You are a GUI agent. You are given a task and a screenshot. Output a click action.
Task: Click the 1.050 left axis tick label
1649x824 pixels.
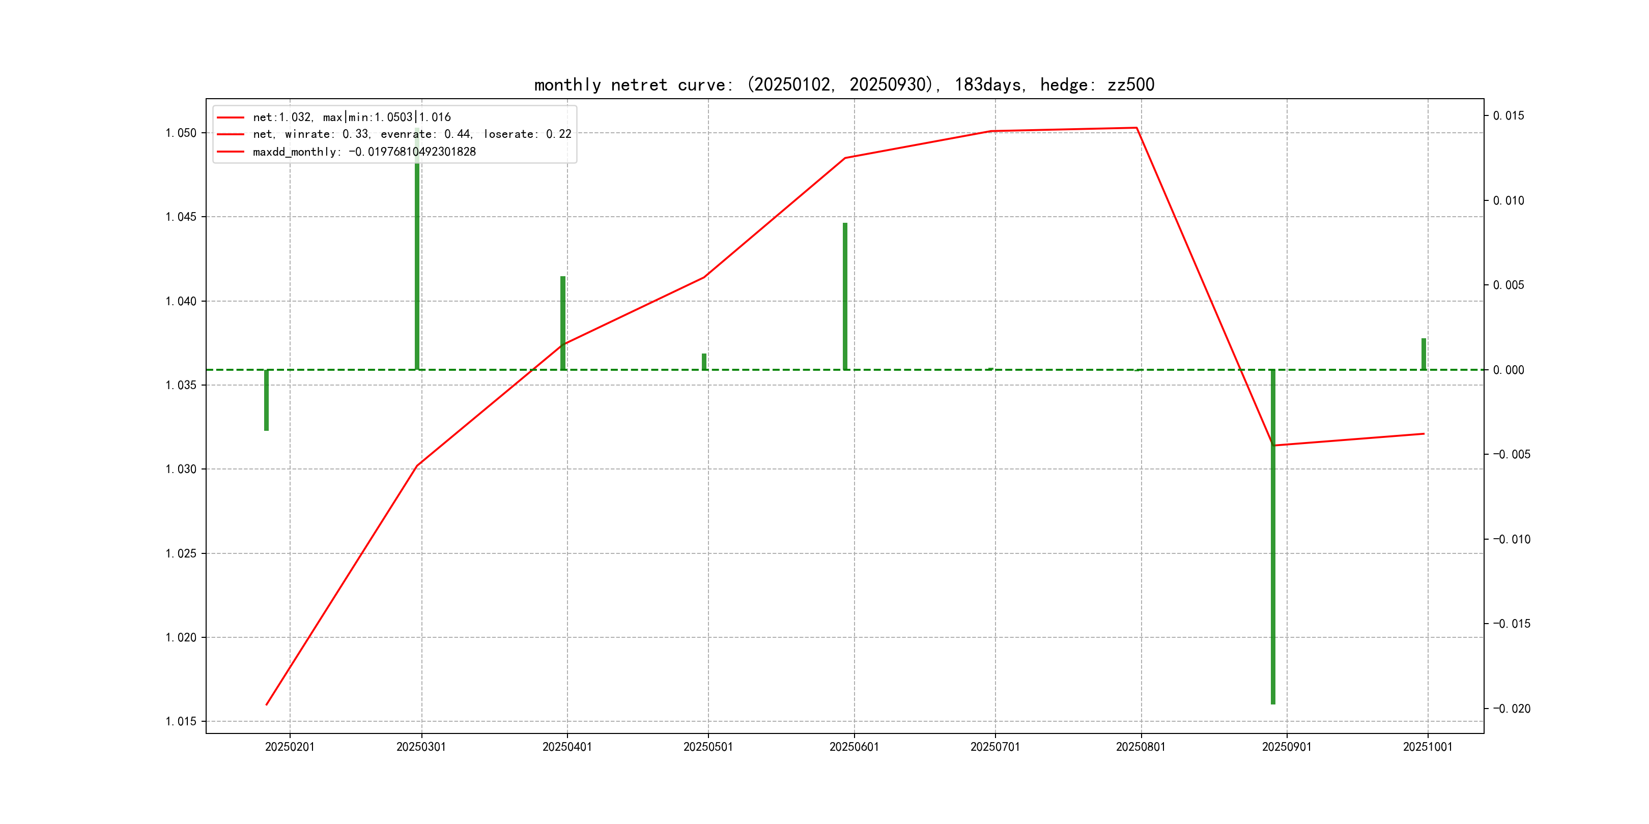click(181, 133)
